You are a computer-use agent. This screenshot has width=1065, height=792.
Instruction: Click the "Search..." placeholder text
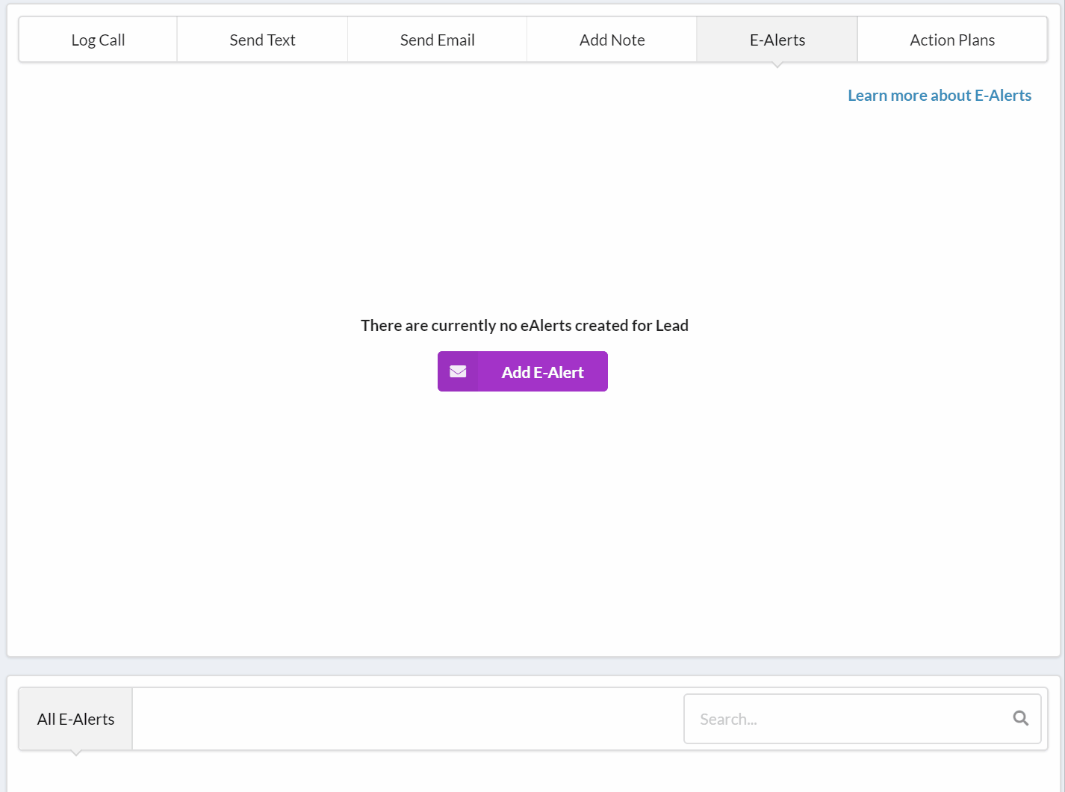coord(728,720)
